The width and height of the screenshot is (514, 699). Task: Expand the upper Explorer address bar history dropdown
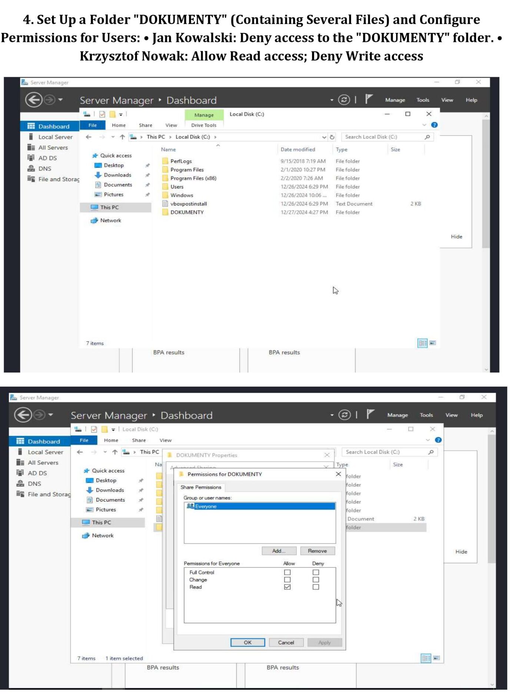tap(324, 137)
